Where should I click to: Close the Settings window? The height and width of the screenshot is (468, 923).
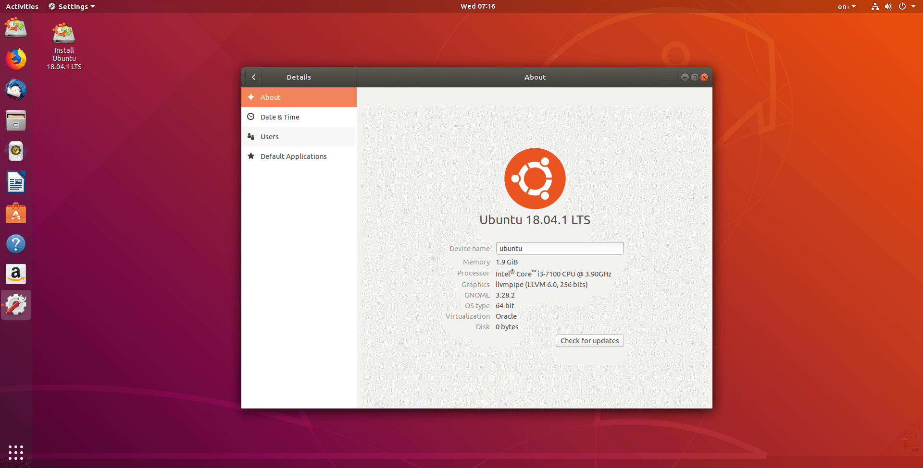pos(704,77)
